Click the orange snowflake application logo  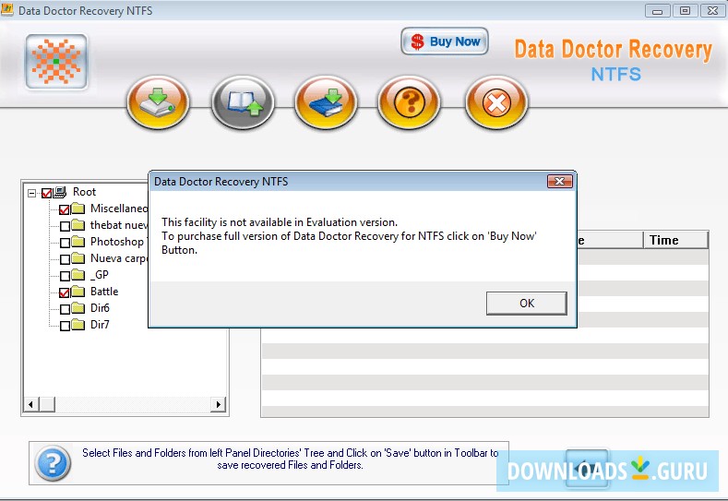pos(56,61)
